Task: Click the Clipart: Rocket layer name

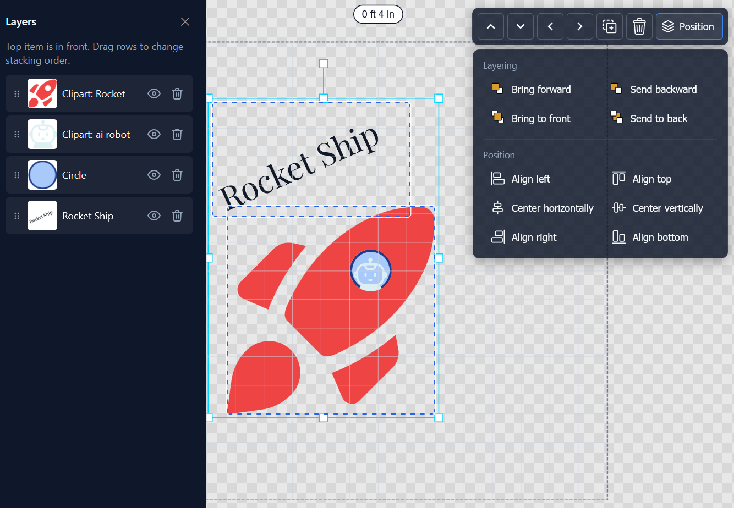Action: click(x=94, y=94)
